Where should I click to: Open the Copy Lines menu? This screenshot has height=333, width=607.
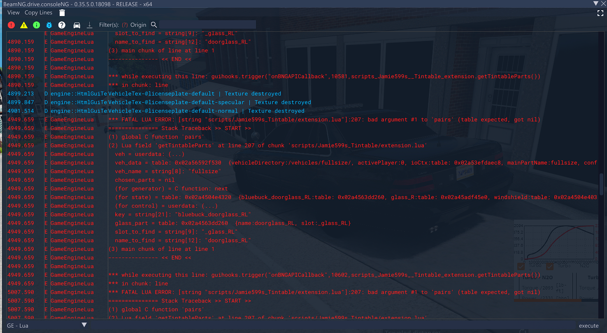click(39, 13)
